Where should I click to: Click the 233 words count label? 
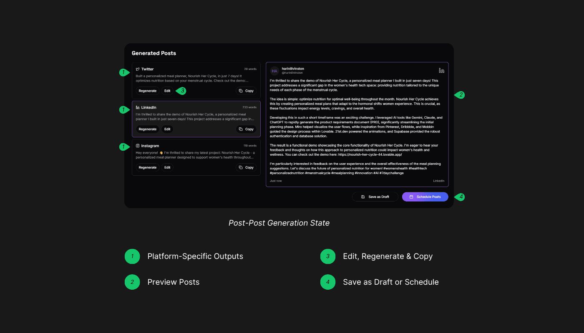pos(249,107)
